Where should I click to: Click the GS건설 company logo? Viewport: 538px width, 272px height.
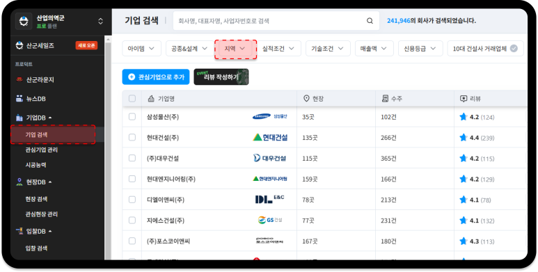(270, 220)
